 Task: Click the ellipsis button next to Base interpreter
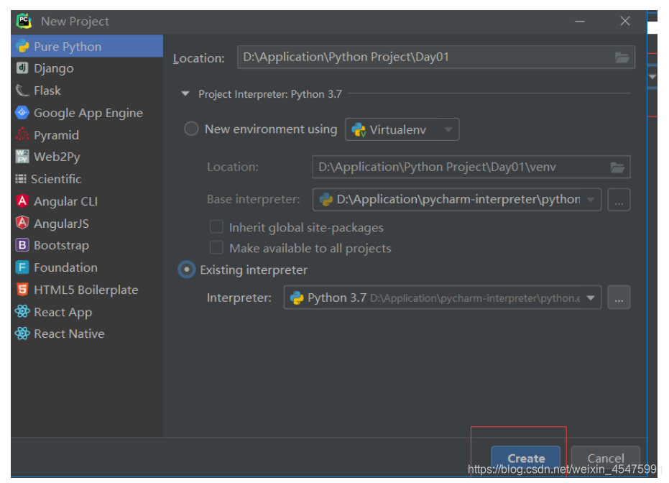point(619,200)
